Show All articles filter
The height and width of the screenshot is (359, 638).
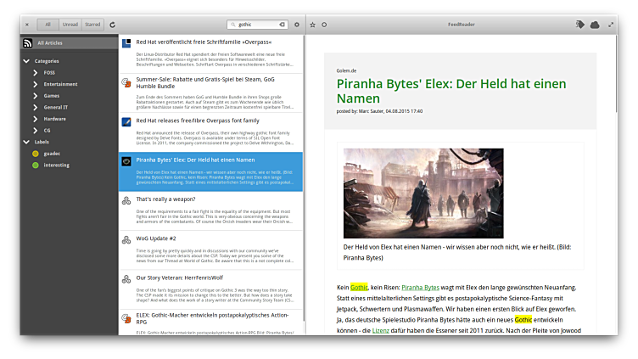(48, 25)
